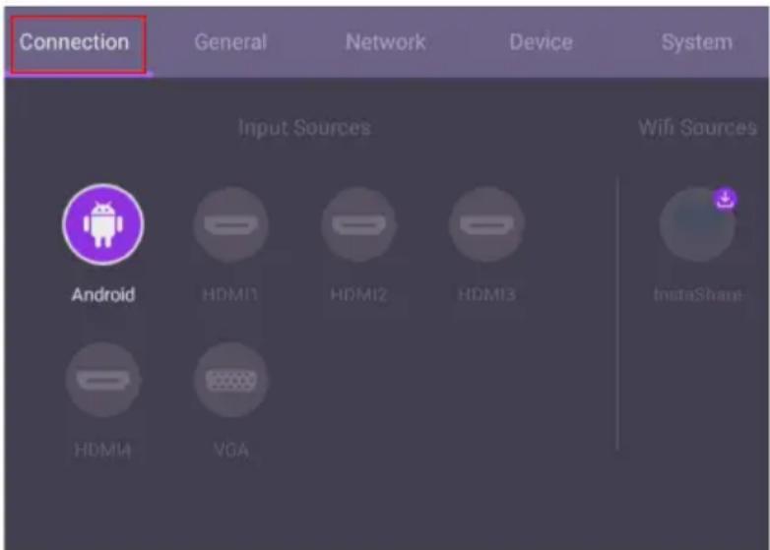Click the HDMI4 label
Viewport: 770px width, 550px height.
coord(102,450)
